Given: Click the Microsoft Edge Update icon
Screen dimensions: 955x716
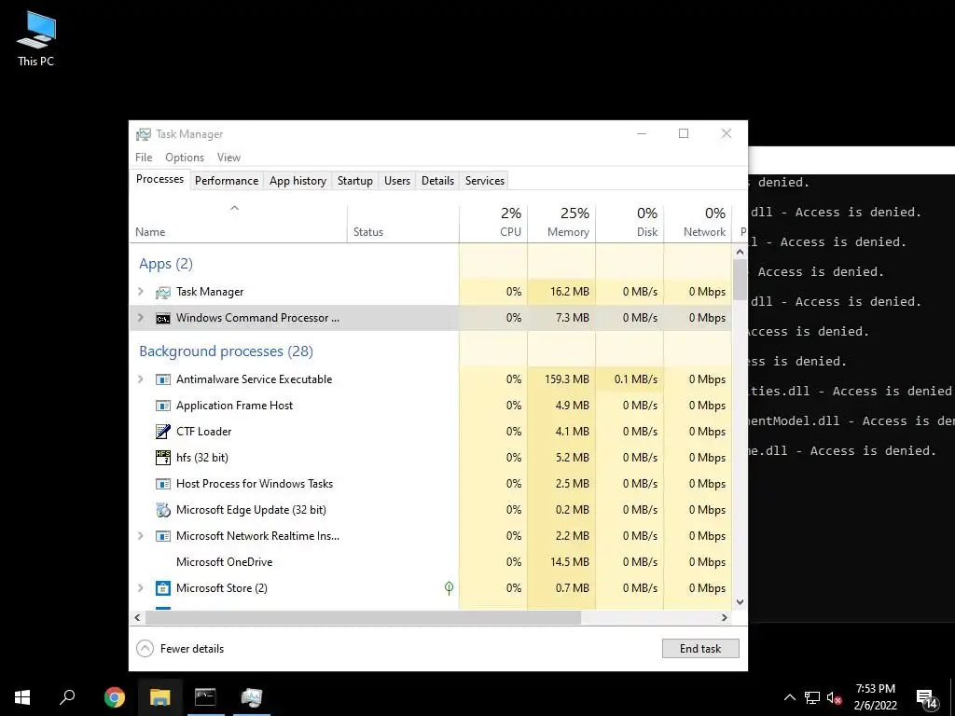Looking at the screenshot, I should point(162,510).
